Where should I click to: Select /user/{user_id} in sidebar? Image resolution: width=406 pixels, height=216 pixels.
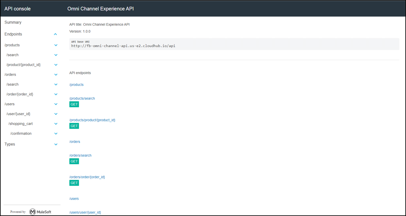(x=18, y=114)
